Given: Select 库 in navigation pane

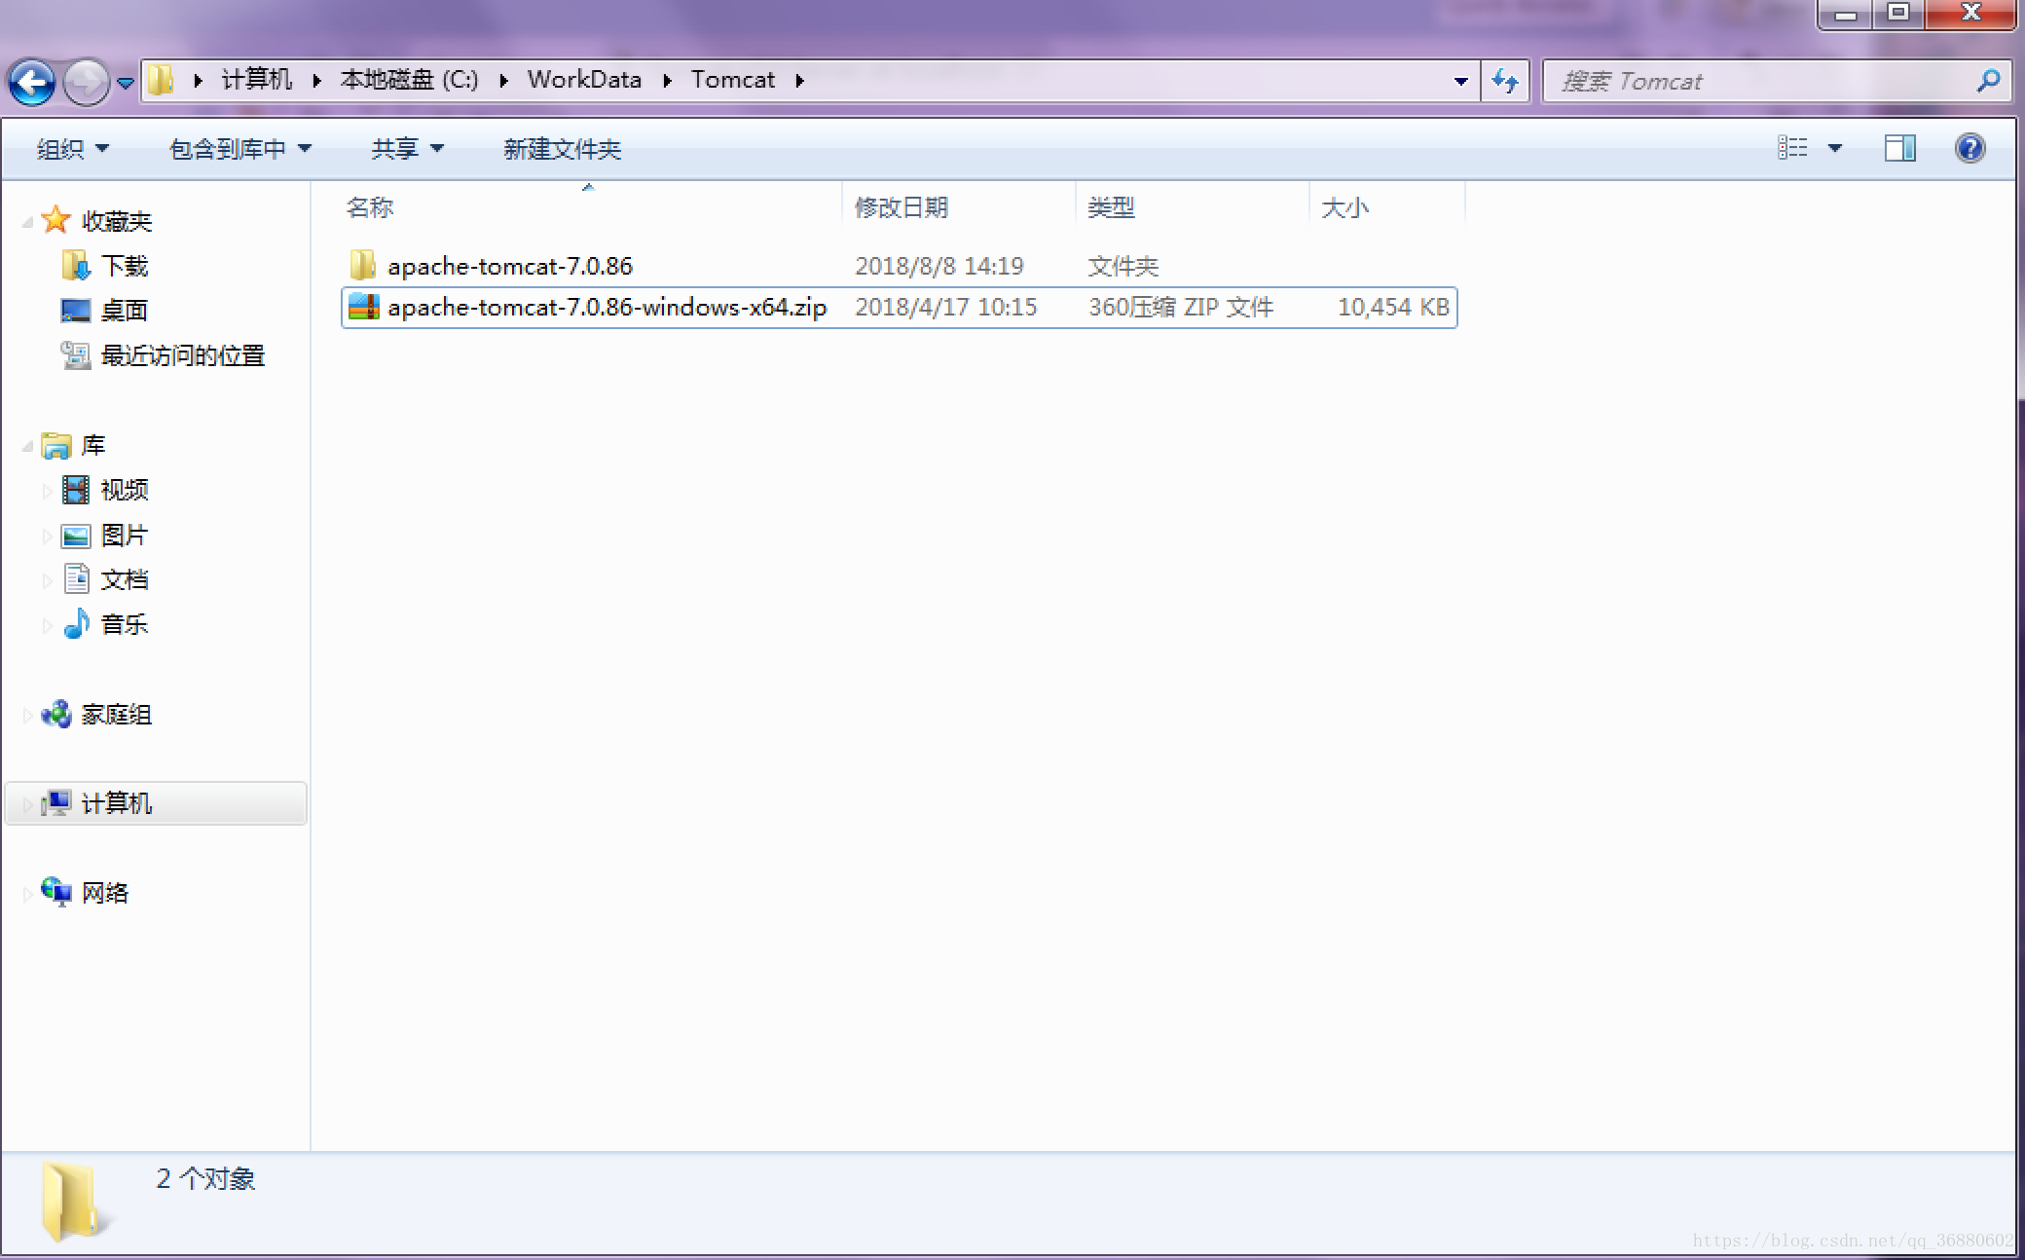Looking at the screenshot, I should [93, 445].
